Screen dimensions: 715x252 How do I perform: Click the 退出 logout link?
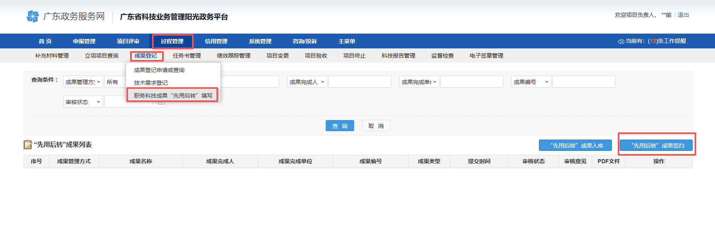(683, 15)
